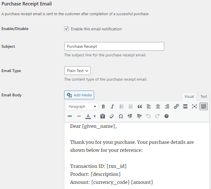Toggle Enable this email notification checkbox
Screen dimensions: 211x189
point(66,29)
